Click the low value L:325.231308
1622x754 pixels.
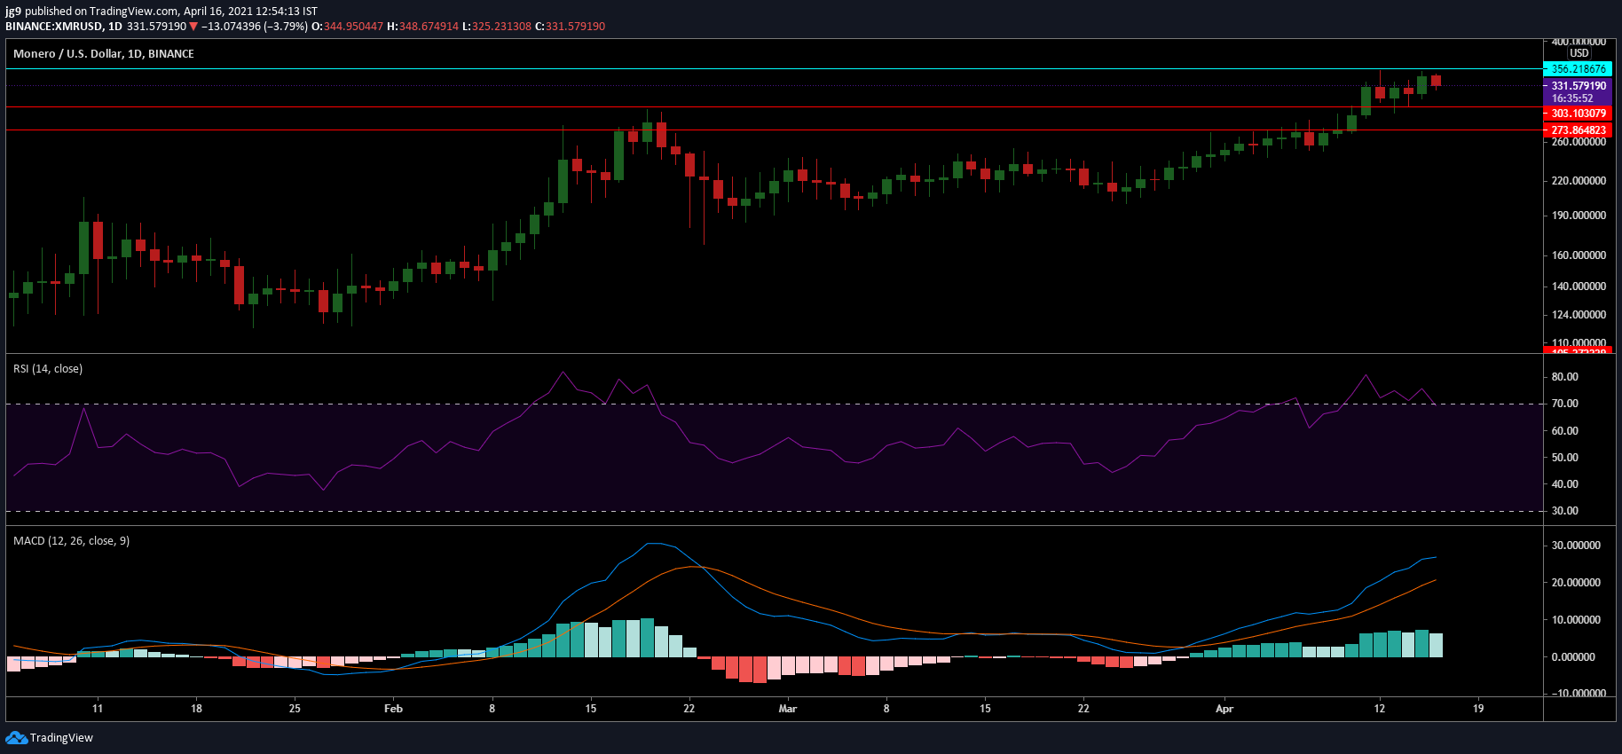(x=497, y=27)
